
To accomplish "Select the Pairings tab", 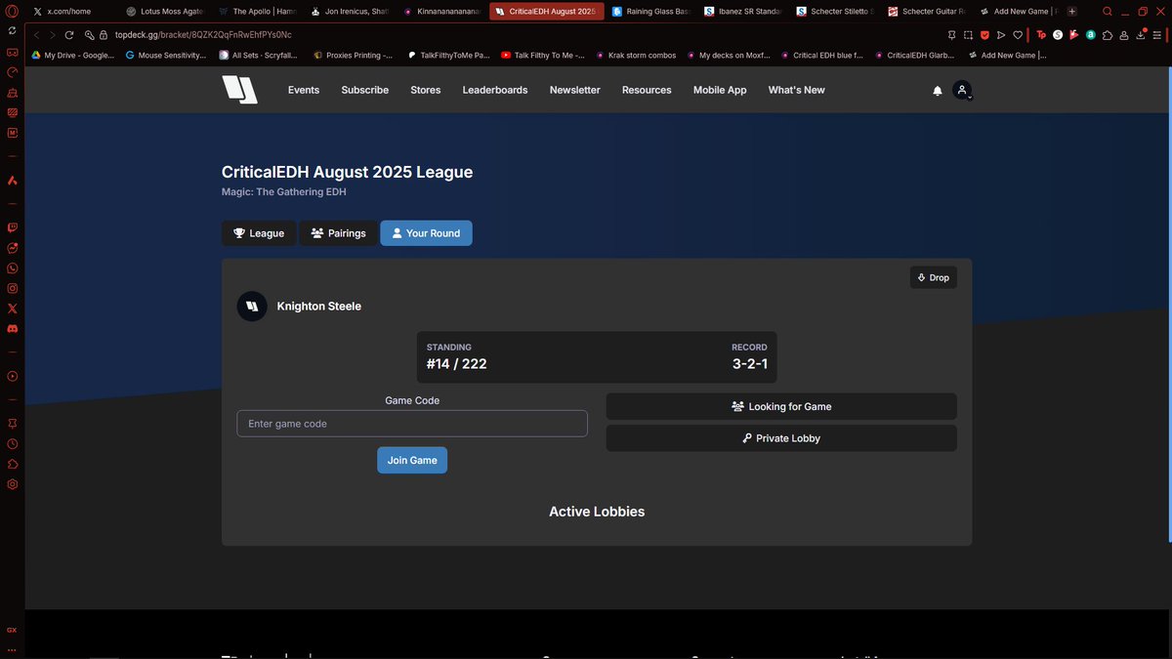I will pos(338,233).
